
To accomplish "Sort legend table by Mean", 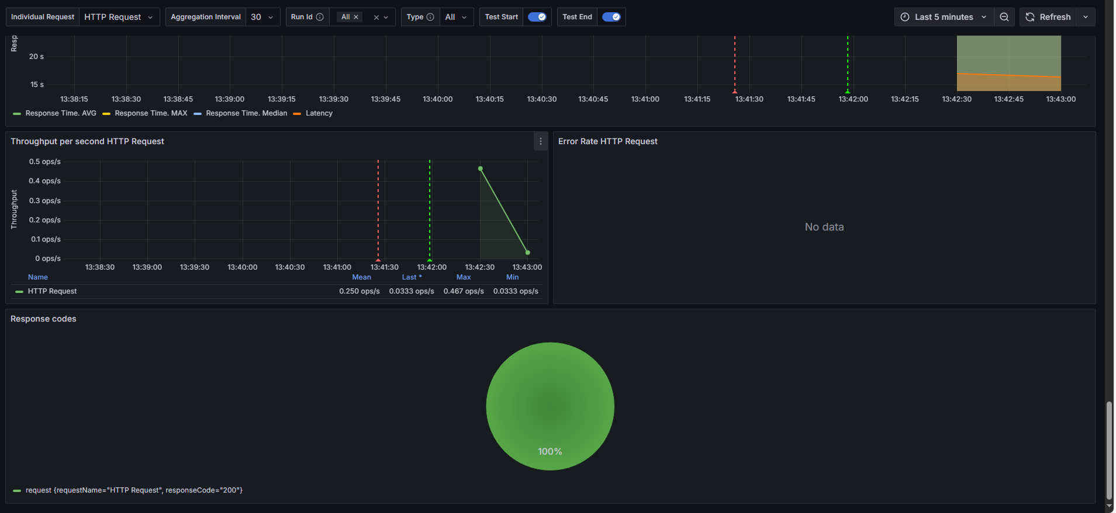I will coord(361,277).
